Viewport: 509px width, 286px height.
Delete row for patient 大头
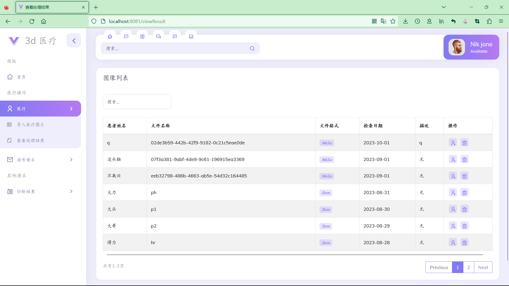[x=464, y=209]
